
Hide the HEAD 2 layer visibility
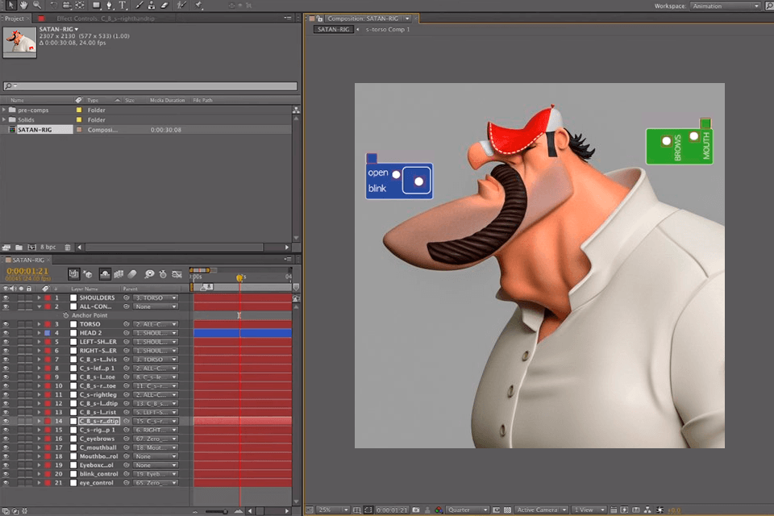click(5, 332)
